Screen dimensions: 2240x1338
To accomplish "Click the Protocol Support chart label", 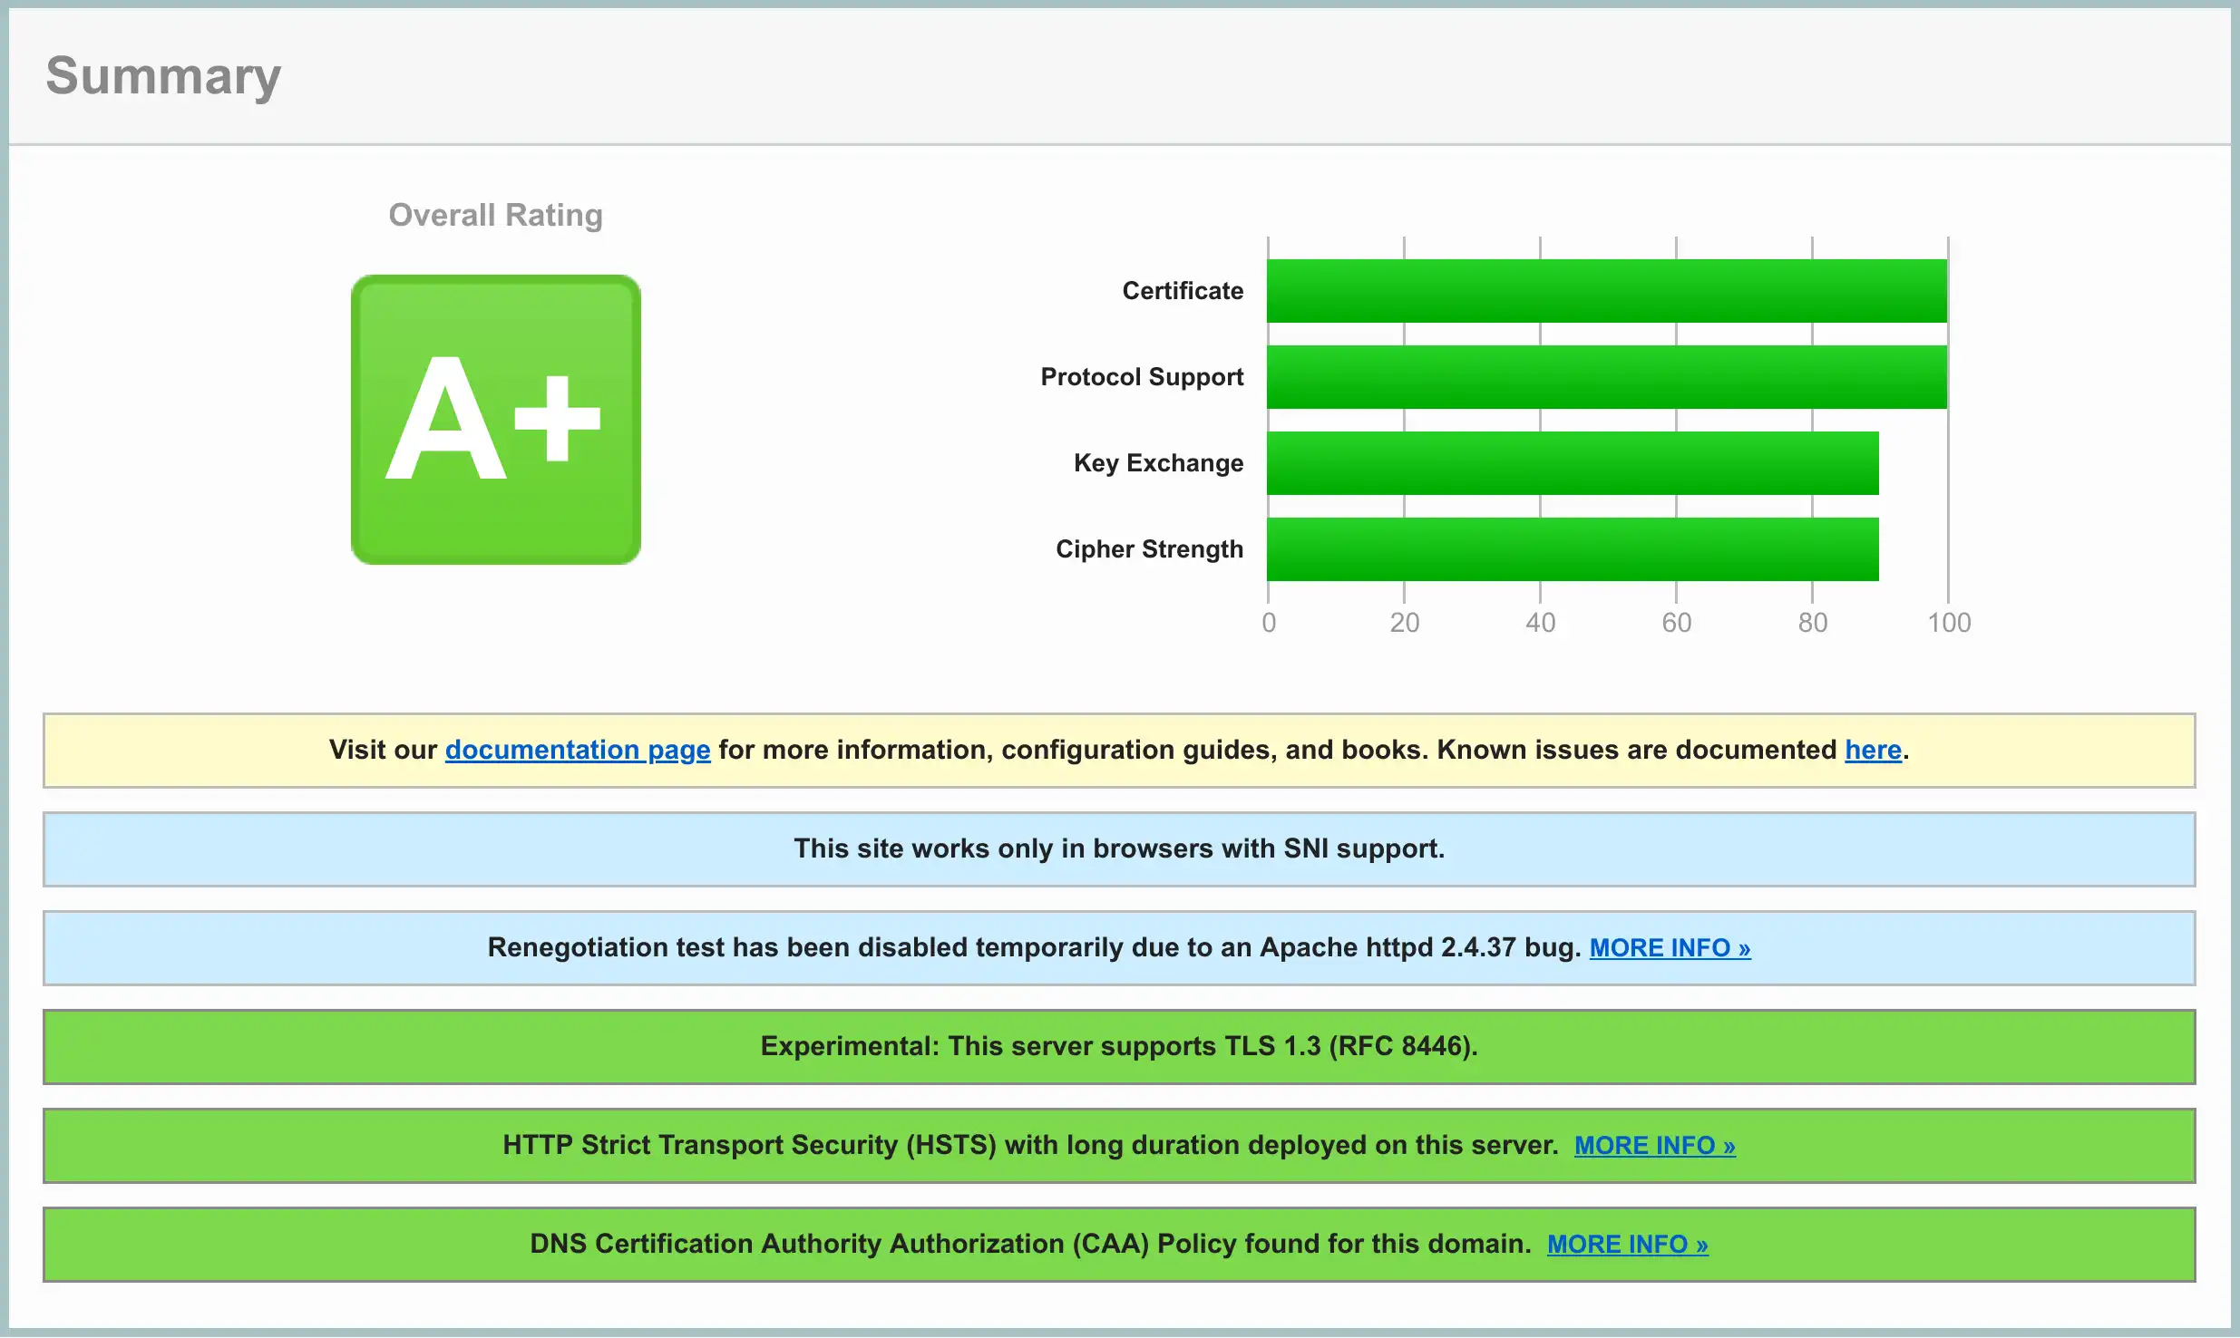I will tap(1142, 377).
